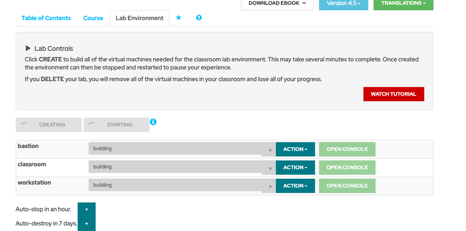Collapse the Lab Controls disclosure triangle

pos(28,48)
